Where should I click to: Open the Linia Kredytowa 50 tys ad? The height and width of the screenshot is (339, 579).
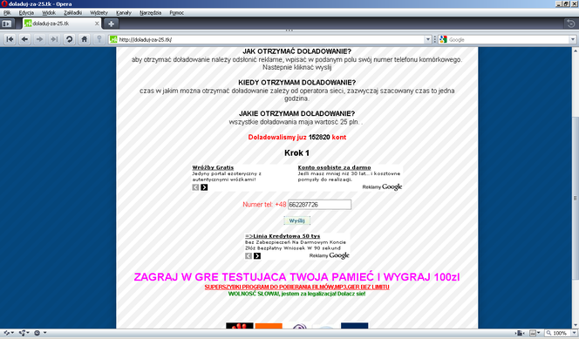[x=283, y=236]
